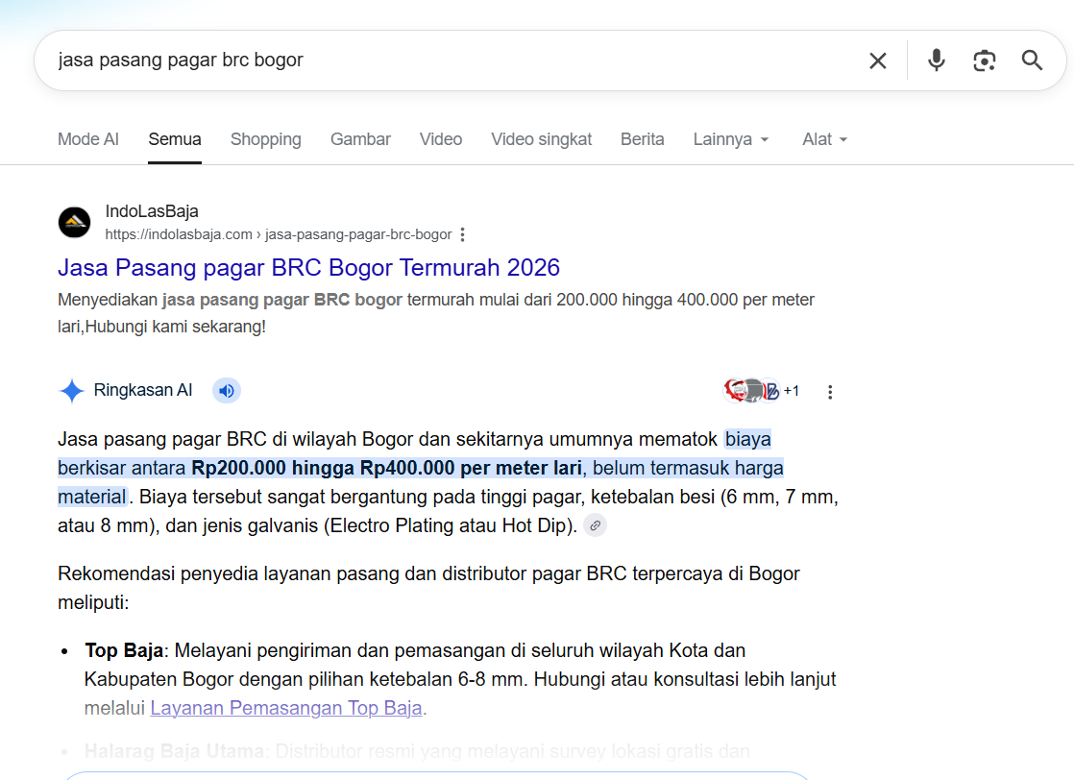The image size is (1074, 780).
Task: Click the source link chip after Hot Dip
Action: tap(596, 526)
